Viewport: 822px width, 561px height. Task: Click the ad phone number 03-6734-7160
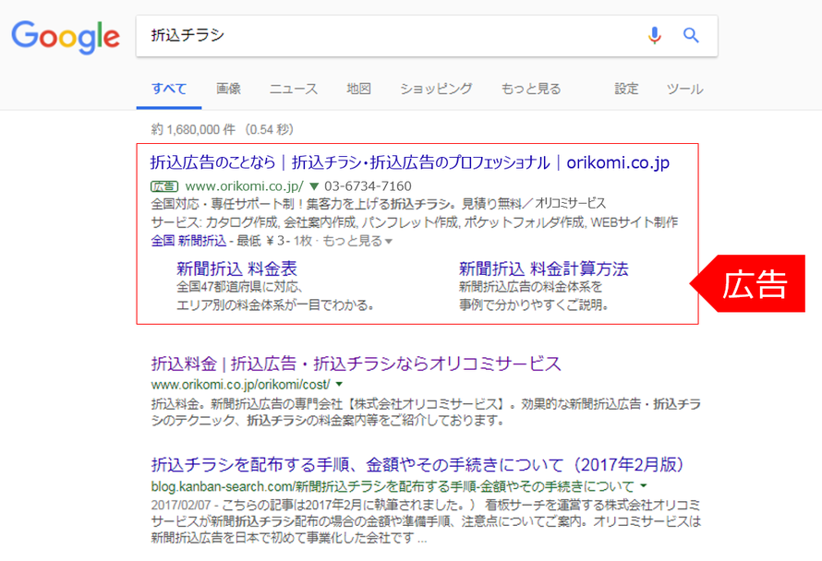(368, 186)
